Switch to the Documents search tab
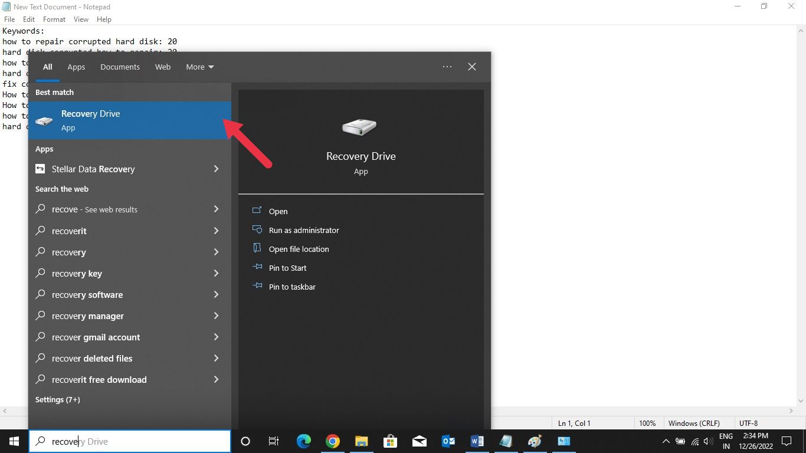The image size is (806, 453). pos(120,67)
